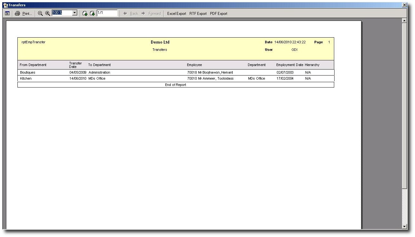Export report via Excel Export

tap(176, 14)
